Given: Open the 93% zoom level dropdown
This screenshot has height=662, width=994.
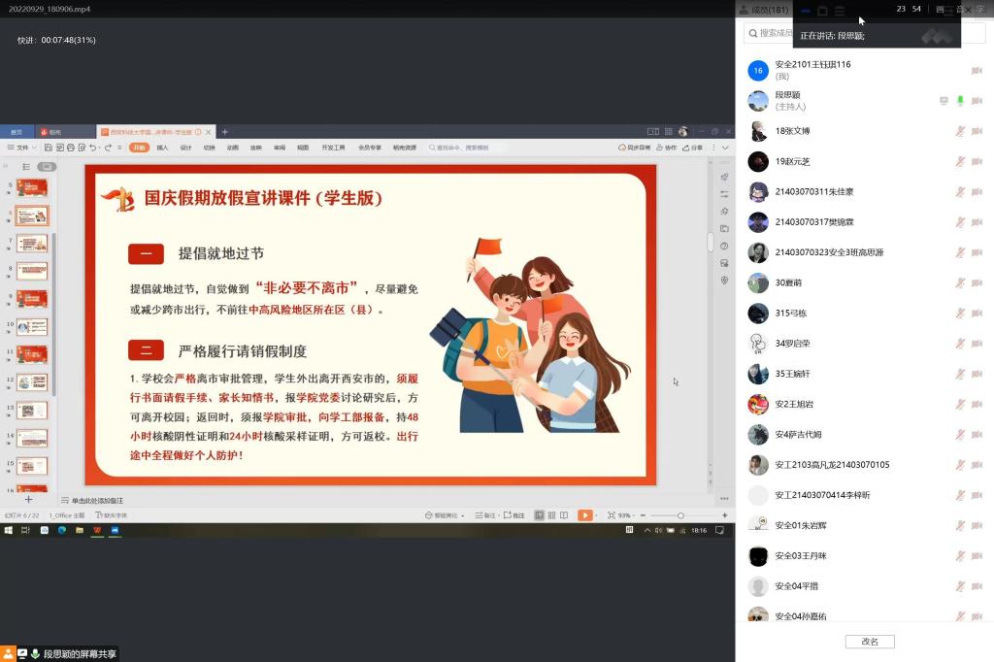Looking at the screenshot, I should [626, 515].
